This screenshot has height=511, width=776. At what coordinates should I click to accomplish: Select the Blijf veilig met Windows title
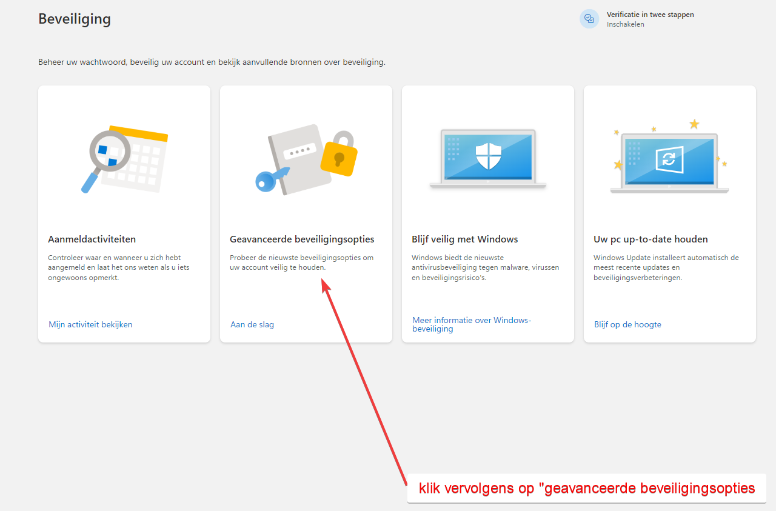click(x=464, y=239)
